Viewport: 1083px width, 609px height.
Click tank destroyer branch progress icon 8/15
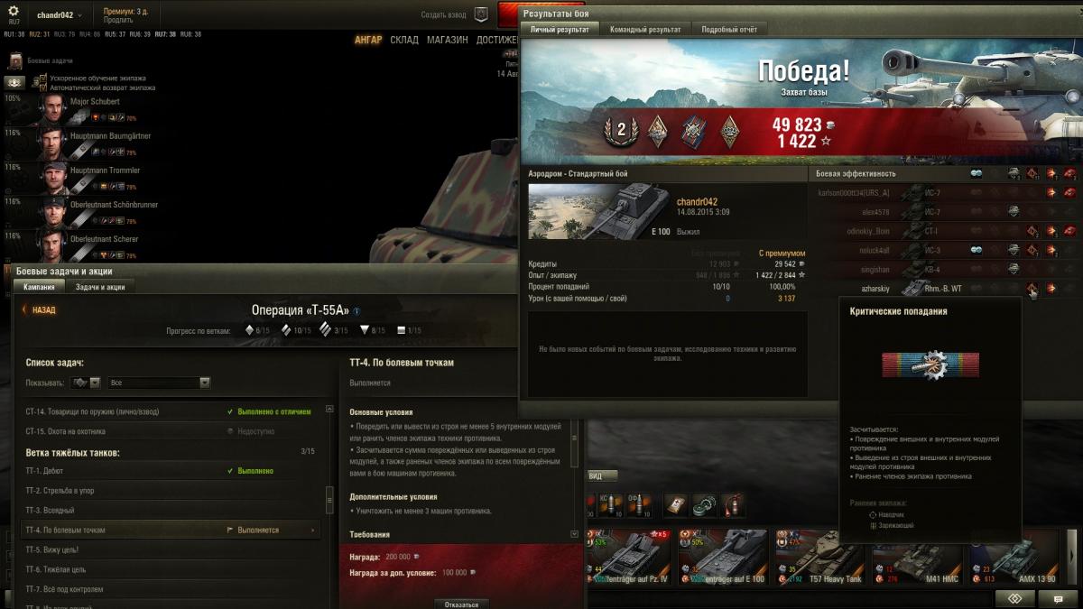click(365, 330)
